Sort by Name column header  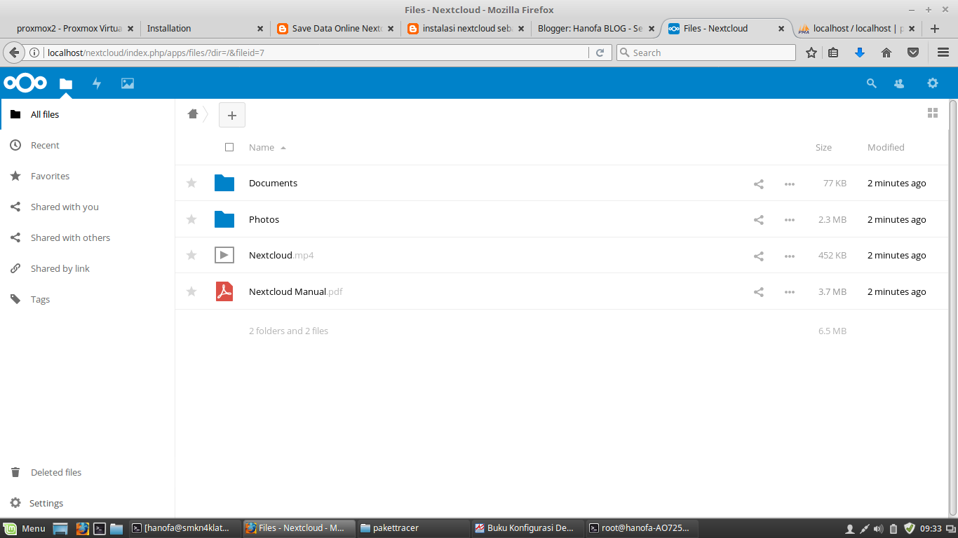click(x=262, y=147)
